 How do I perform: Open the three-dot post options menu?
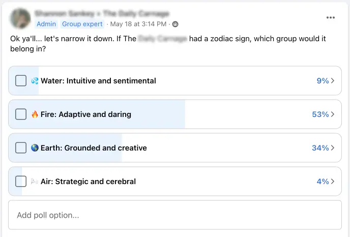click(x=331, y=17)
